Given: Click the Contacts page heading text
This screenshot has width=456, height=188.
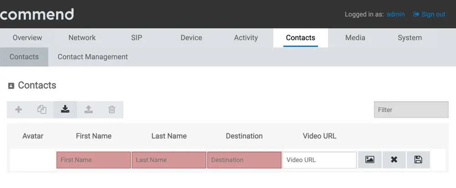Looking at the screenshot, I should coord(37,85).
